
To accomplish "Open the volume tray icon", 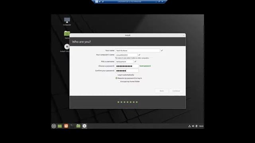I will coord(193,126).
